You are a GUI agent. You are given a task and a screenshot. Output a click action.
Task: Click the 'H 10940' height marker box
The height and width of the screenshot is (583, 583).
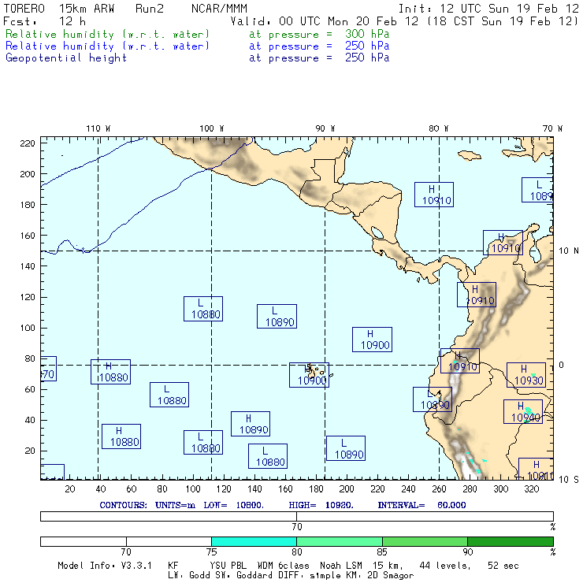pos(523,411)
